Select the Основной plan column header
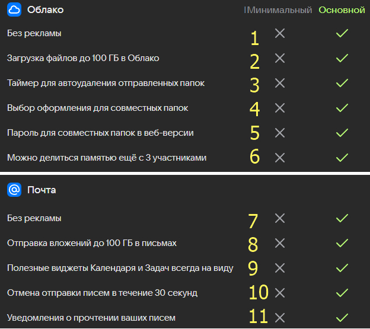This screenshot has height=329, width=370. [x=342, y=10]
